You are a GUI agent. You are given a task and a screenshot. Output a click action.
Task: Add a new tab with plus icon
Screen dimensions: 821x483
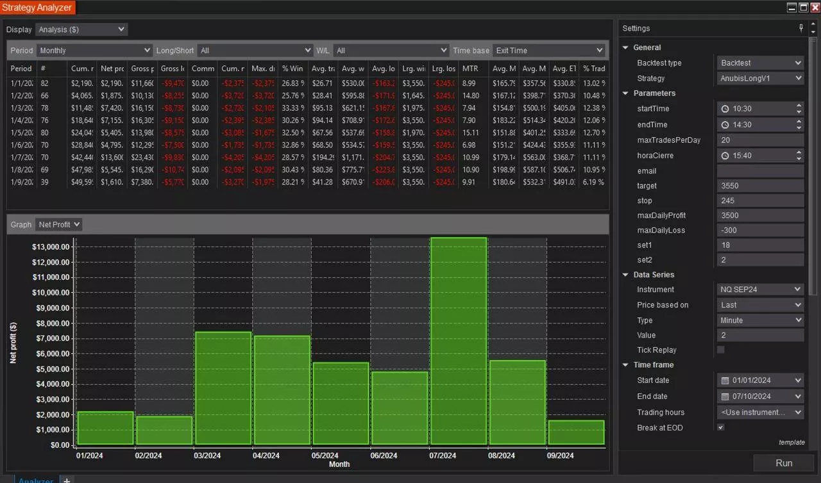[x=66, y=480]
